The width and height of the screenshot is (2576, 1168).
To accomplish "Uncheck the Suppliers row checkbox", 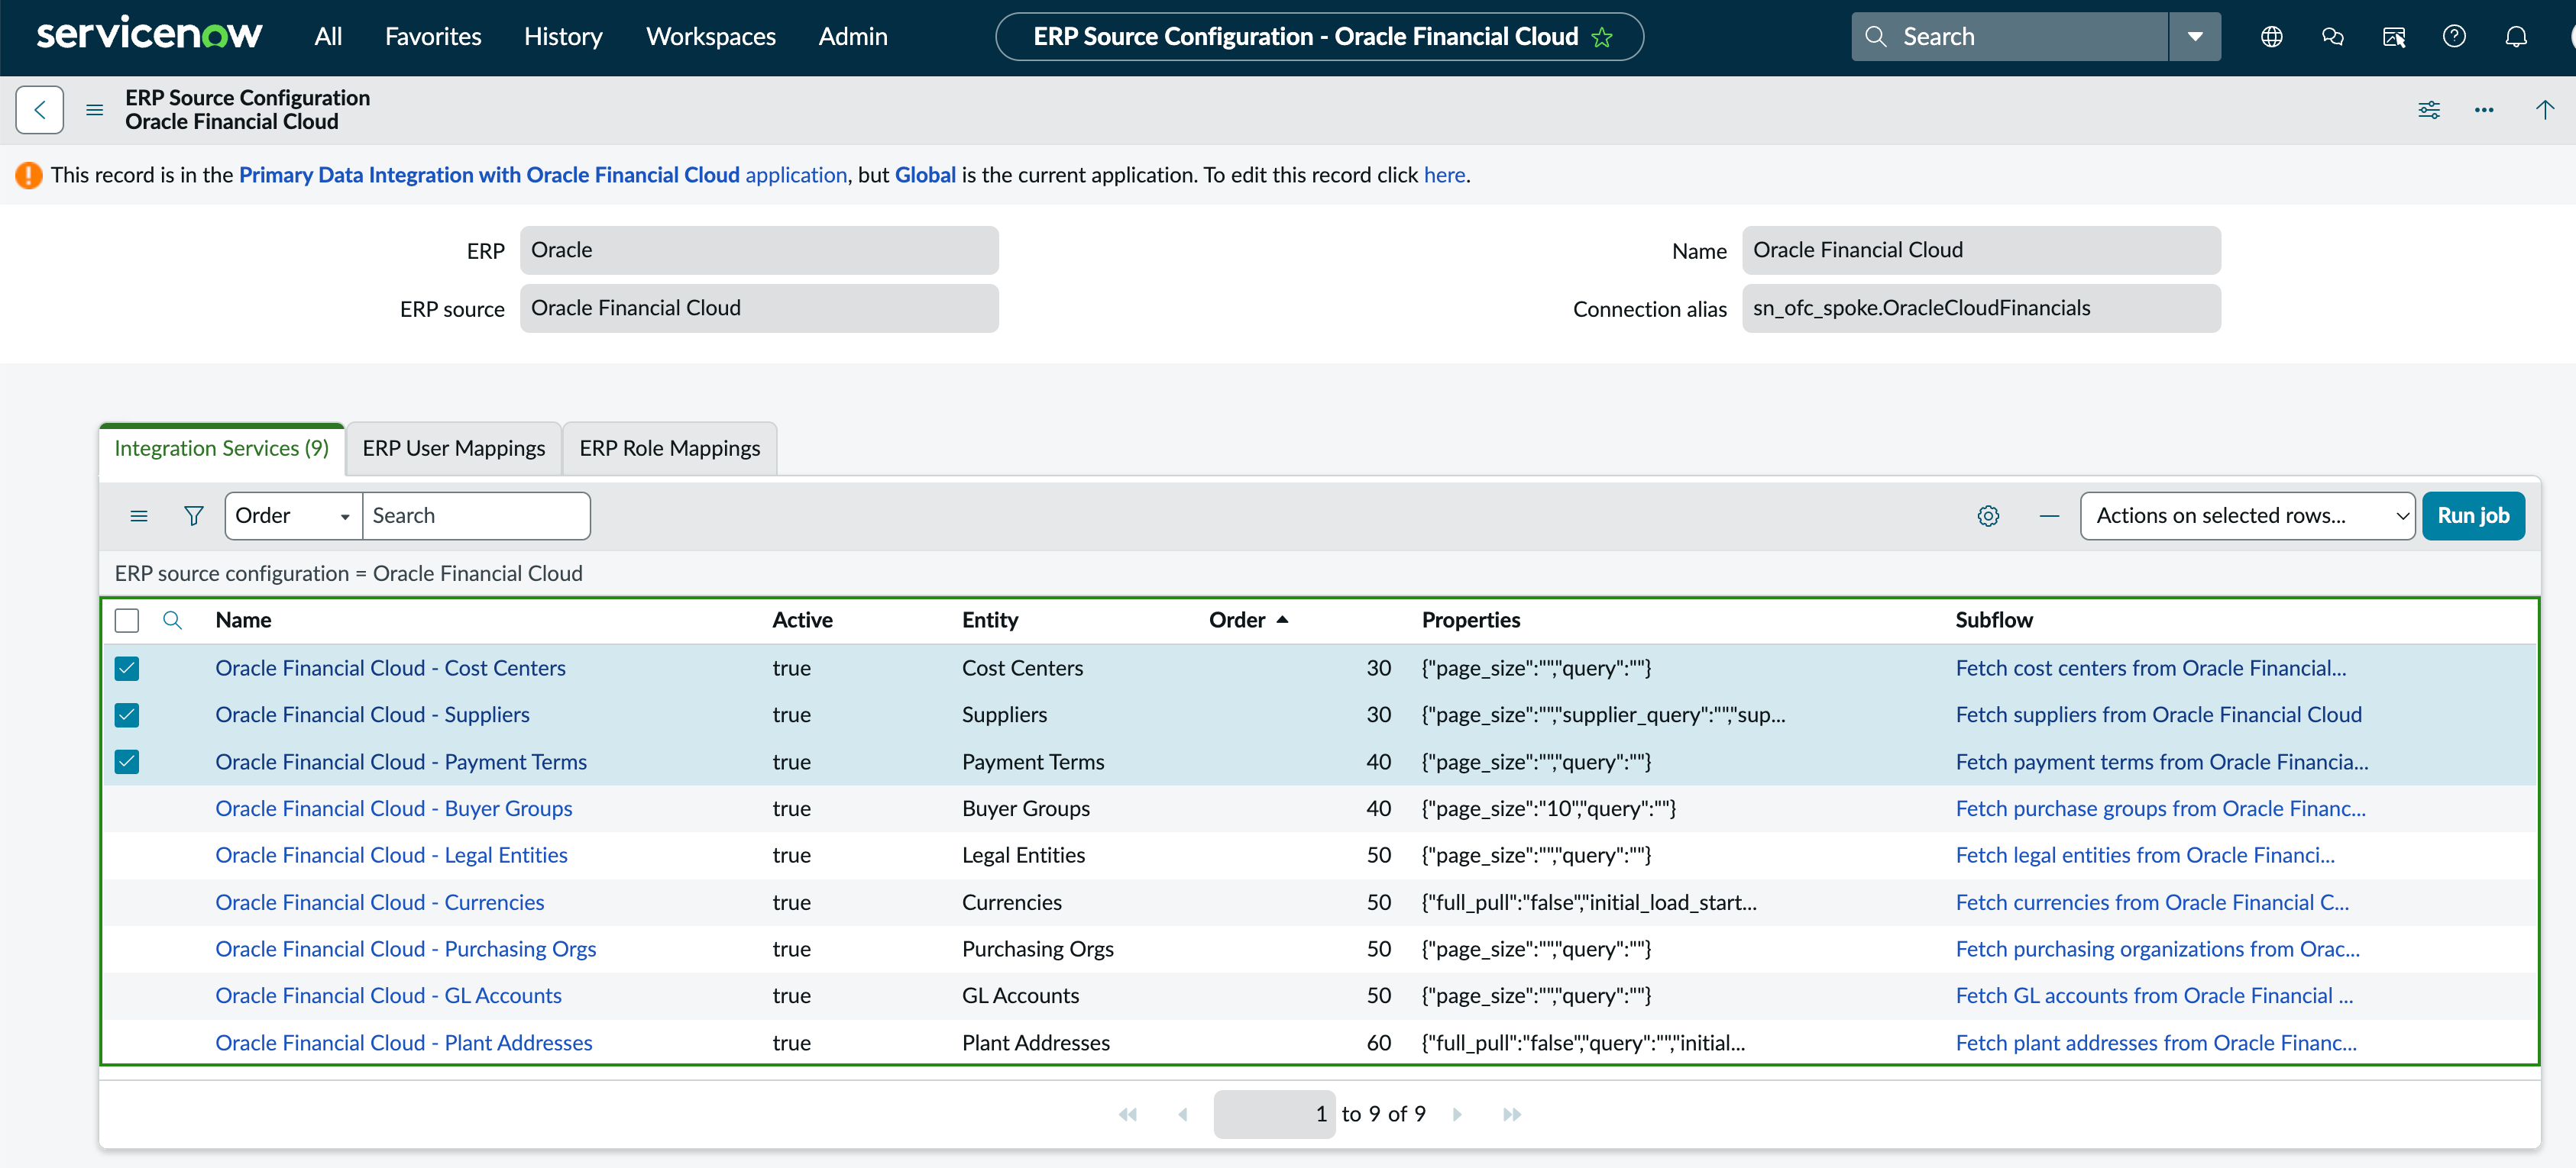I will coord(127,715).
